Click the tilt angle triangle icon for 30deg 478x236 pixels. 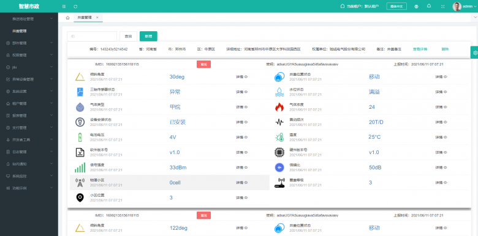click(80, 77)
